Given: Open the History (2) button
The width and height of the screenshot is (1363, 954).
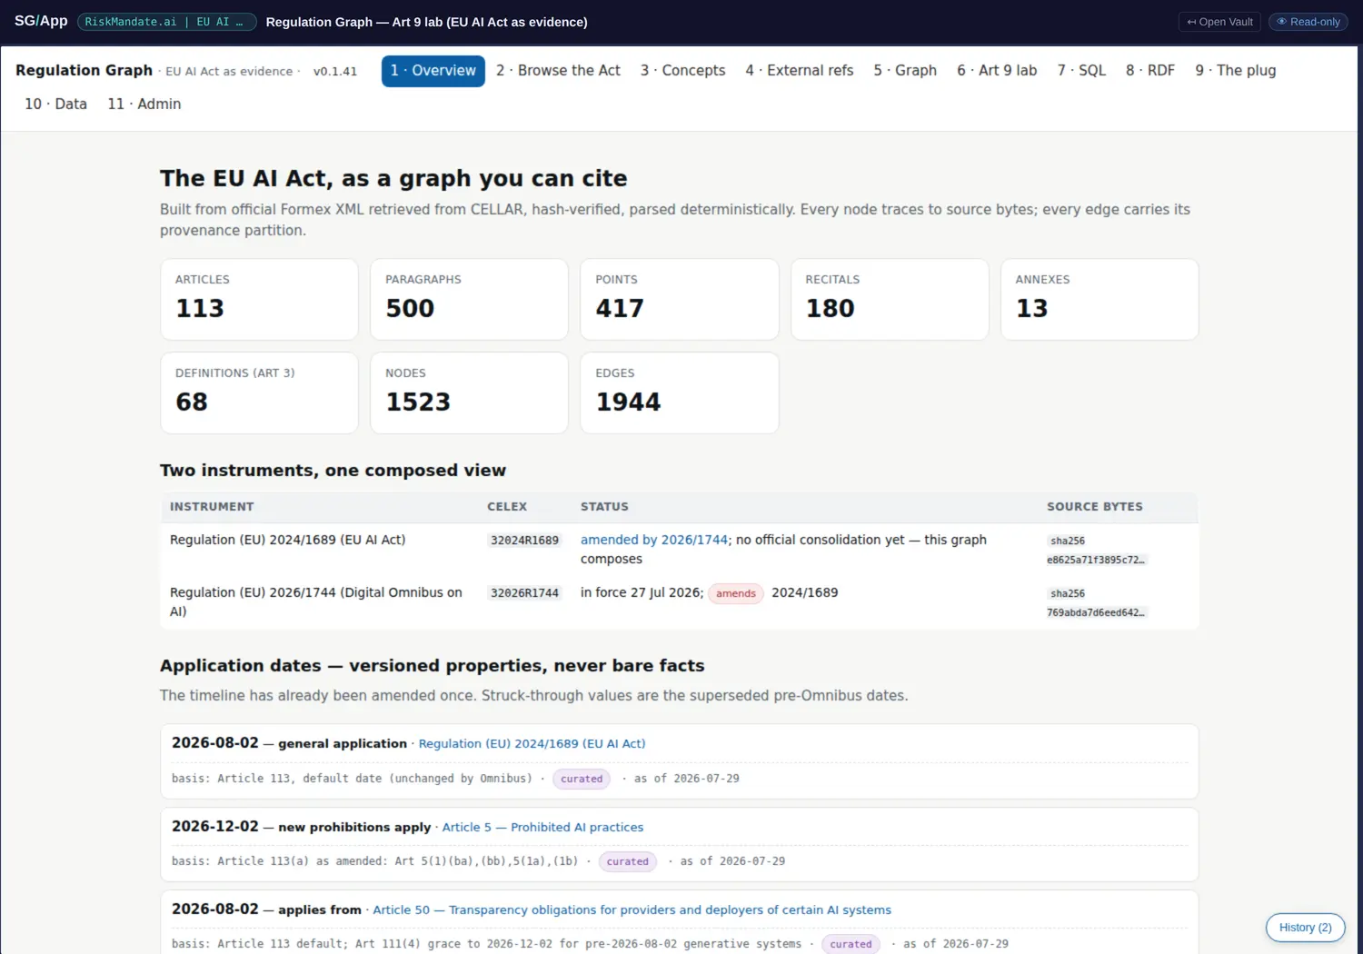Looking at the screenshot, I should coord(1305,928).
